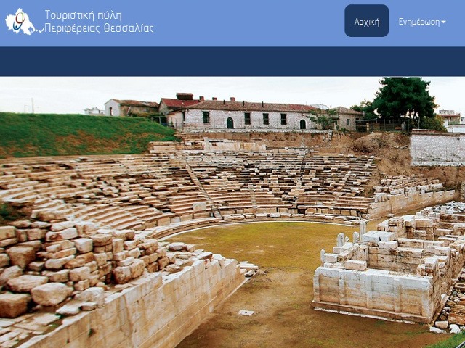Click the caret arrow next to Ενημέρωση
Screen dimensions: 465x348
point(443,22)
